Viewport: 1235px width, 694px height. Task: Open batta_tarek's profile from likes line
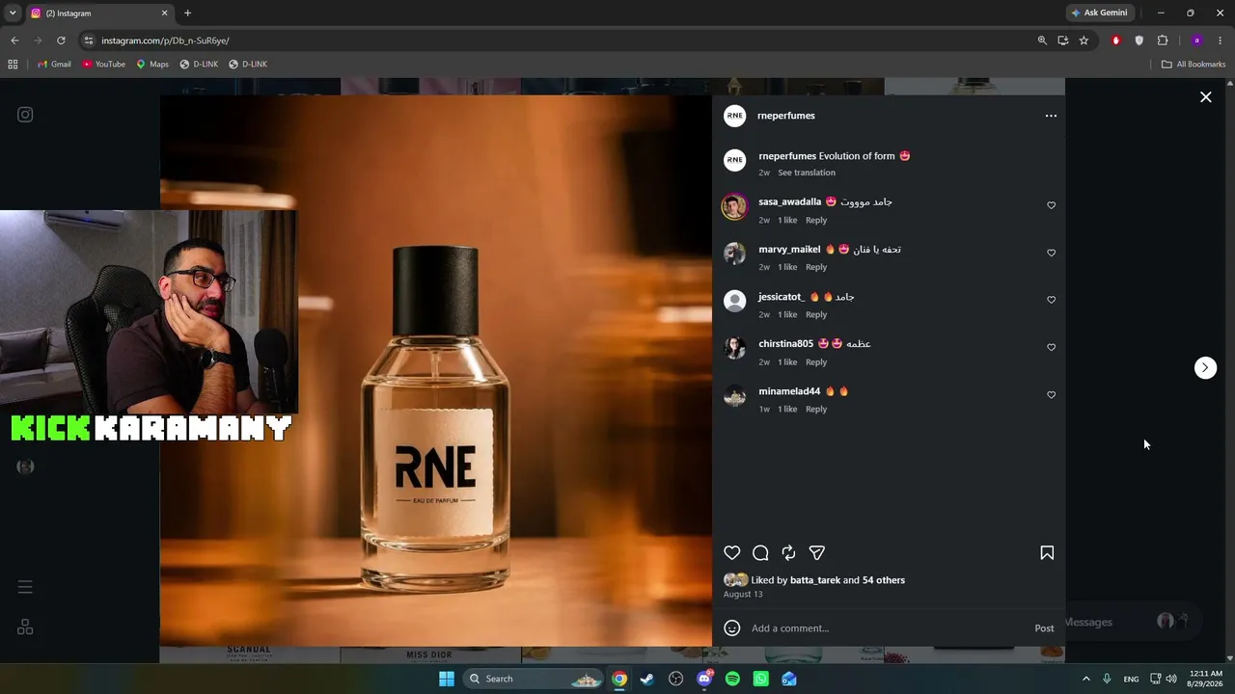pos(815,580)
